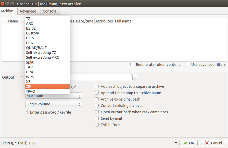
Task: Pick the TAR entry in the list
Action: pos(47,67)
